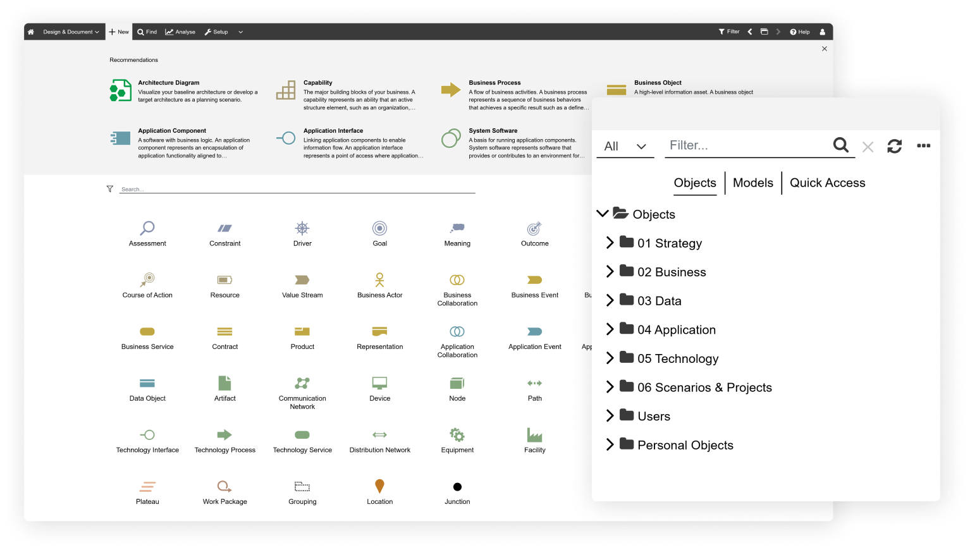Select the Communication Network icon
The image size is (970, 550).
302,383
